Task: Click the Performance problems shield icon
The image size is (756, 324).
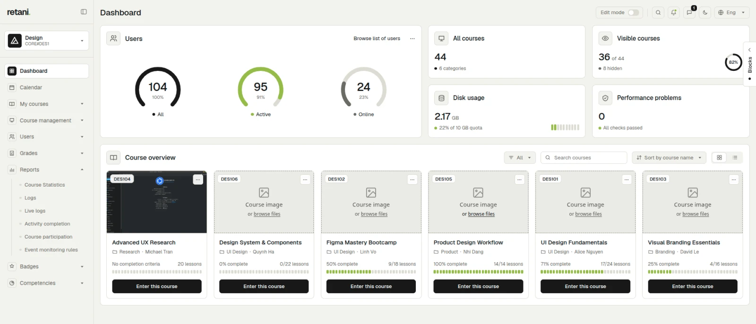Action: point(605,98)
